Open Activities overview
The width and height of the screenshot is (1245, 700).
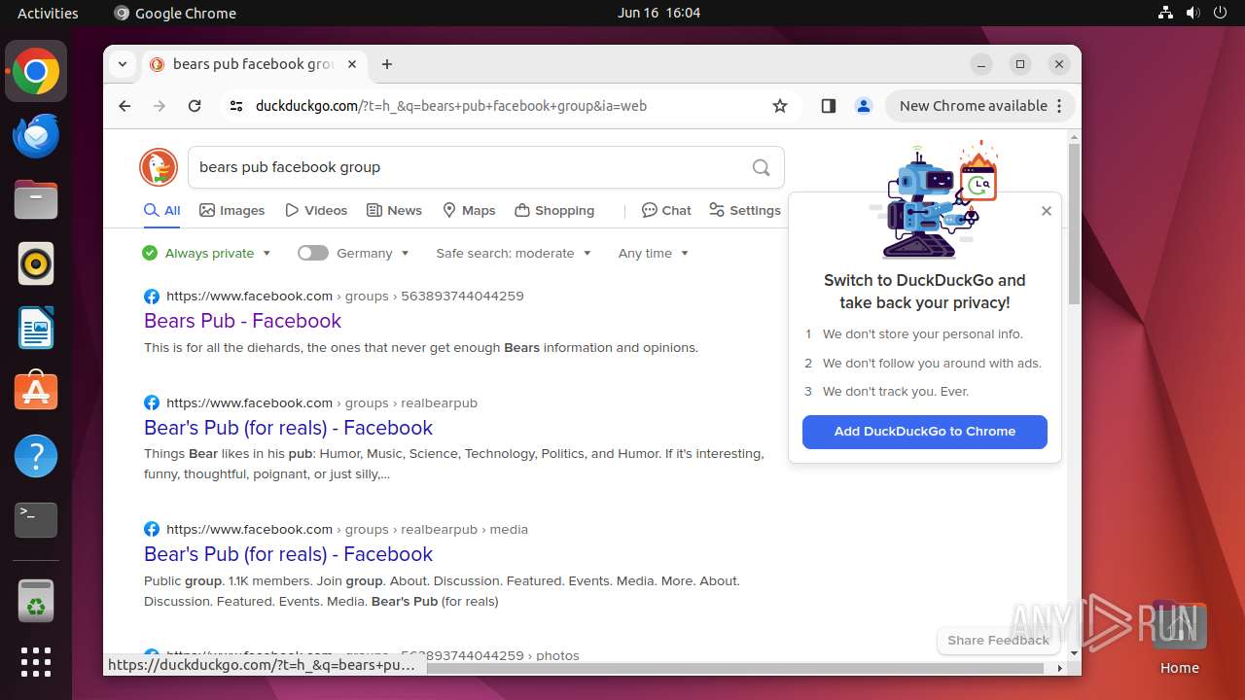click(48, 13)
